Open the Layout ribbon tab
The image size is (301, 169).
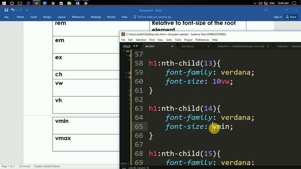(x=62, y=17)
